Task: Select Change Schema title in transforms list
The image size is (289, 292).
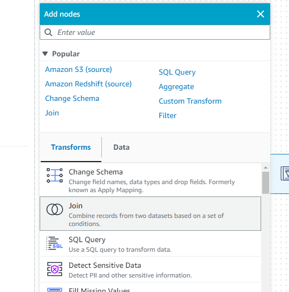Action: 96,172
